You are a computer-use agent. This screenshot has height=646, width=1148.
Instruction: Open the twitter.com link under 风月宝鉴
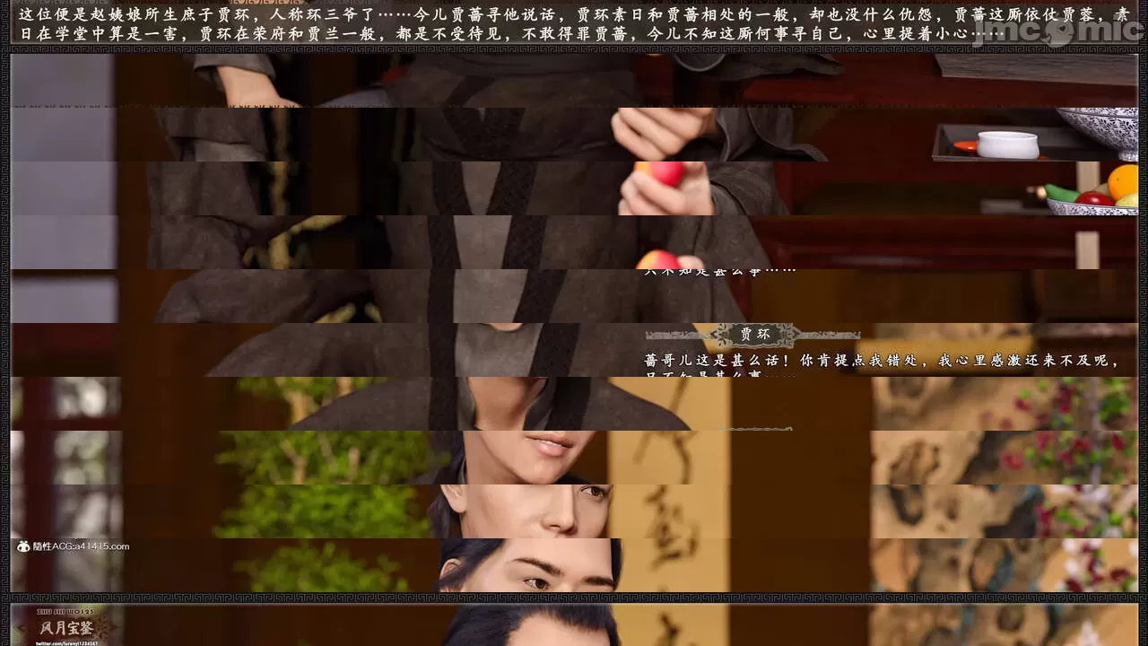point(66,642)
